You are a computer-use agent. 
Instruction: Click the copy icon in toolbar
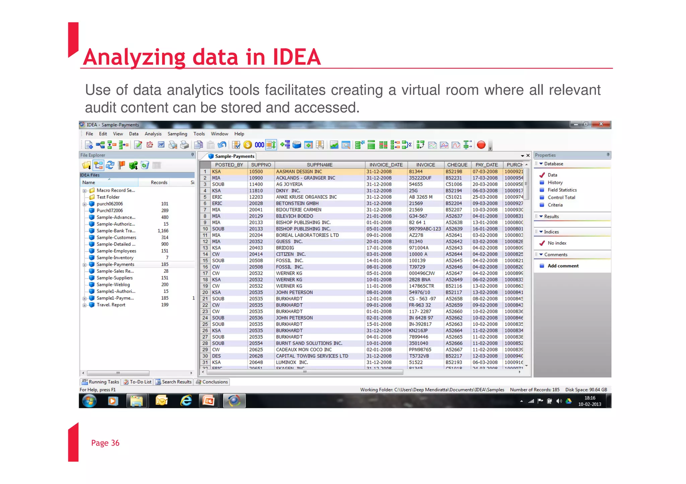[199, 145]
